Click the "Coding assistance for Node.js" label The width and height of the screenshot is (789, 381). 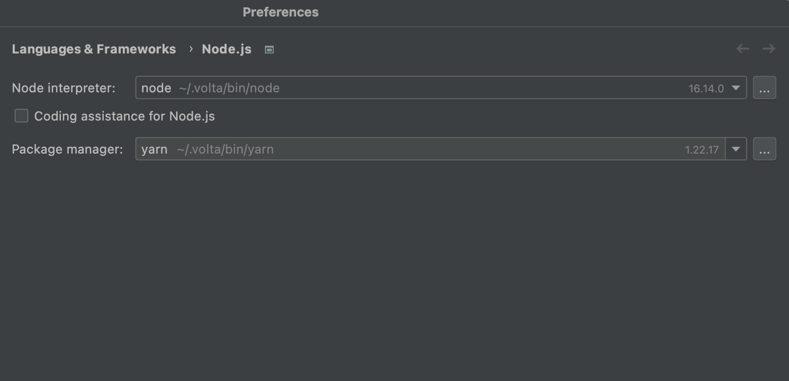124,116
